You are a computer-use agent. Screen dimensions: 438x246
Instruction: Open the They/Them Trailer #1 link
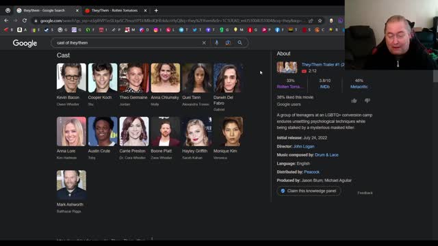323,65
